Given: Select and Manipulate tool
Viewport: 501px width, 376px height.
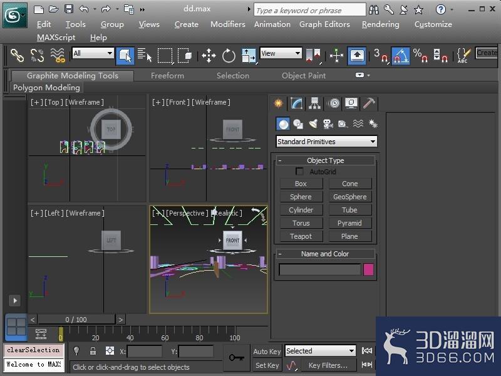Looking at the screenshot, I should pyautogui.click(x=336, y=56).
